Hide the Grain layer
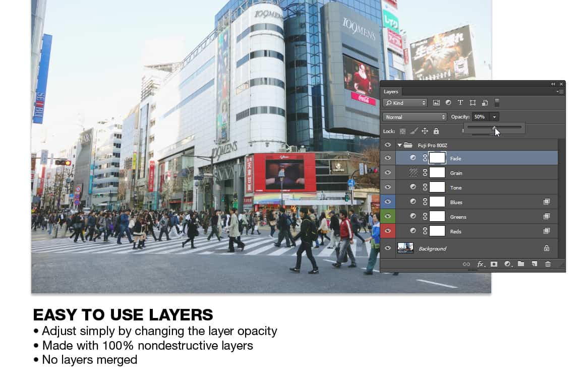The height and width of the screenshot is (389, 585). tap(388, 172)
